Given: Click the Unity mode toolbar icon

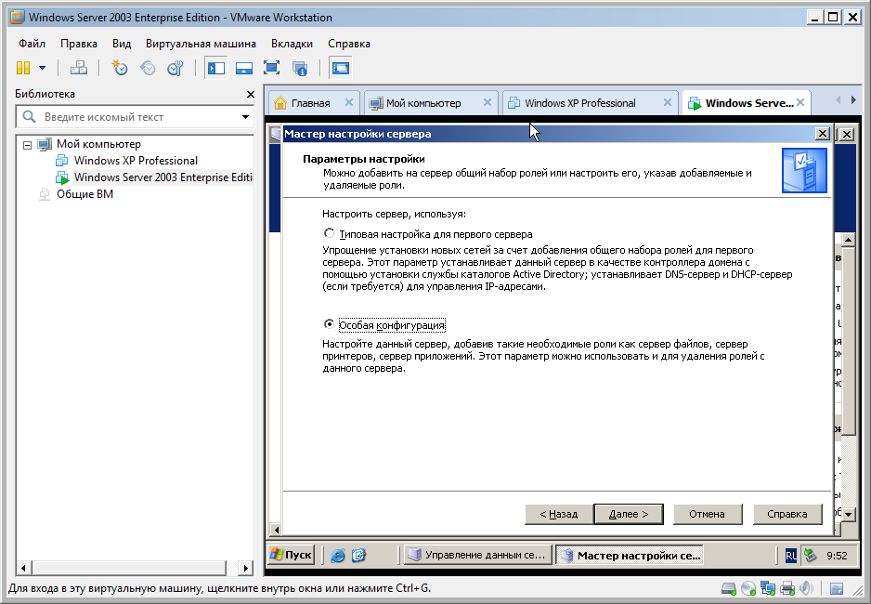Looking at the screenshot, I should 299,69.
